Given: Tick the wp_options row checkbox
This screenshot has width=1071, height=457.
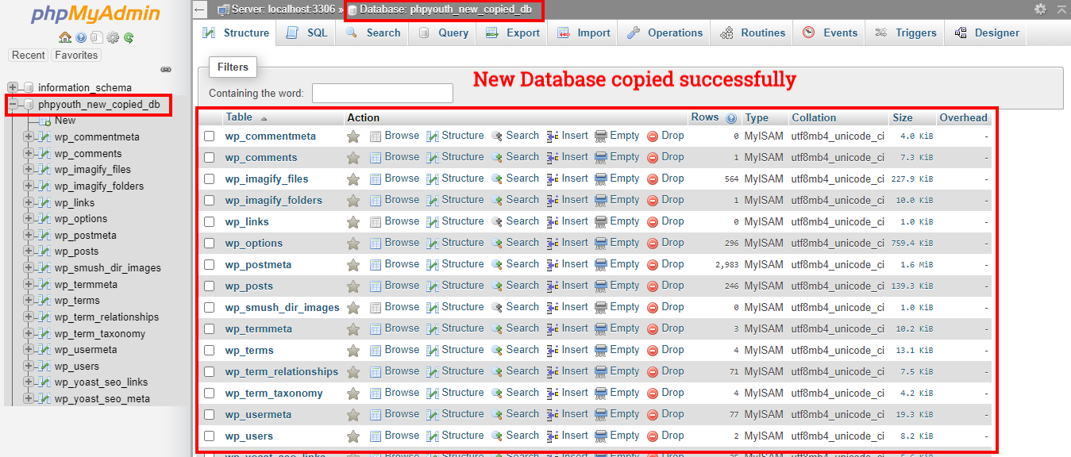Looking at the screenshot, I should click(210, 244).
